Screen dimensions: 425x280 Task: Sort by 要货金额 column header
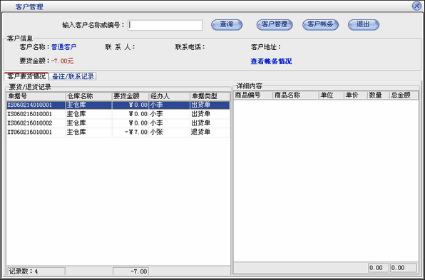130,96
